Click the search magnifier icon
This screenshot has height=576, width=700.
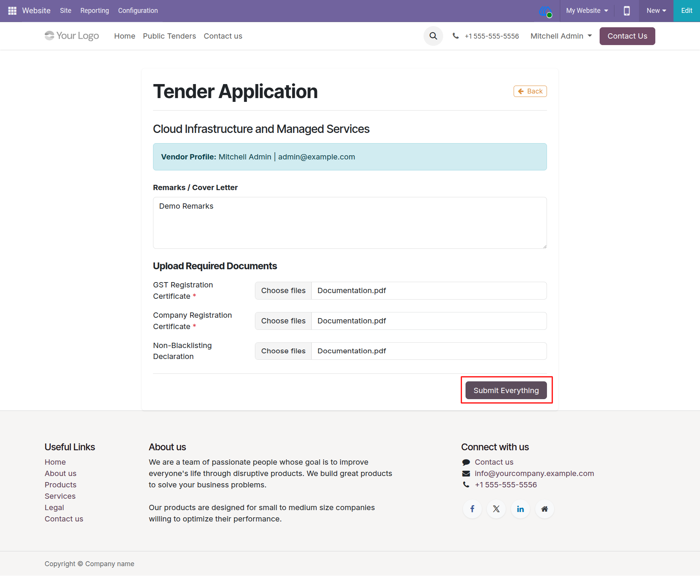pos(433,36)
